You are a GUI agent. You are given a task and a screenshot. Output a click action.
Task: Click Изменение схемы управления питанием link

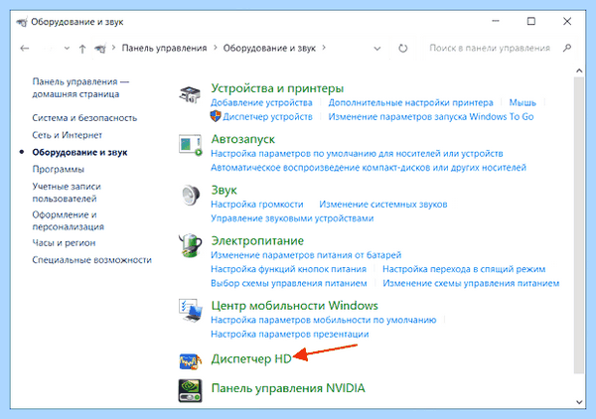[471, 283]
